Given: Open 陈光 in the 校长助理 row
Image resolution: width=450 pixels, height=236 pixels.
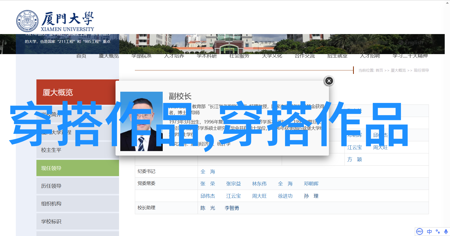Looking at the screenshot, I should (x=208, y=208).
